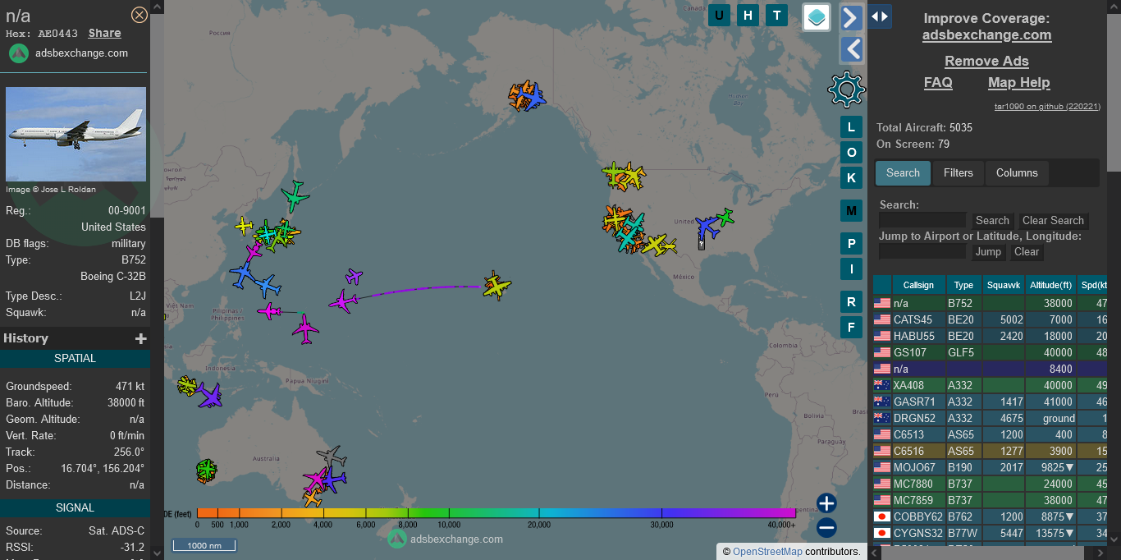The height and width of the screenshot is (560, 1121).
Task: Sort table by Type column
Action: (963, 285)
